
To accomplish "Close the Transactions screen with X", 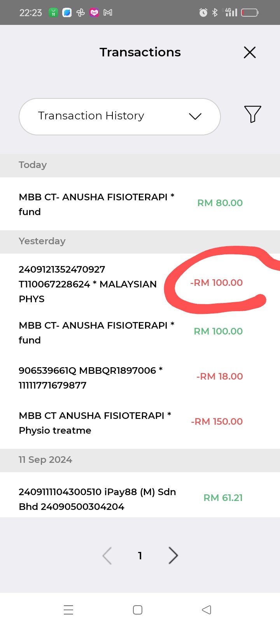I will 250,53.
